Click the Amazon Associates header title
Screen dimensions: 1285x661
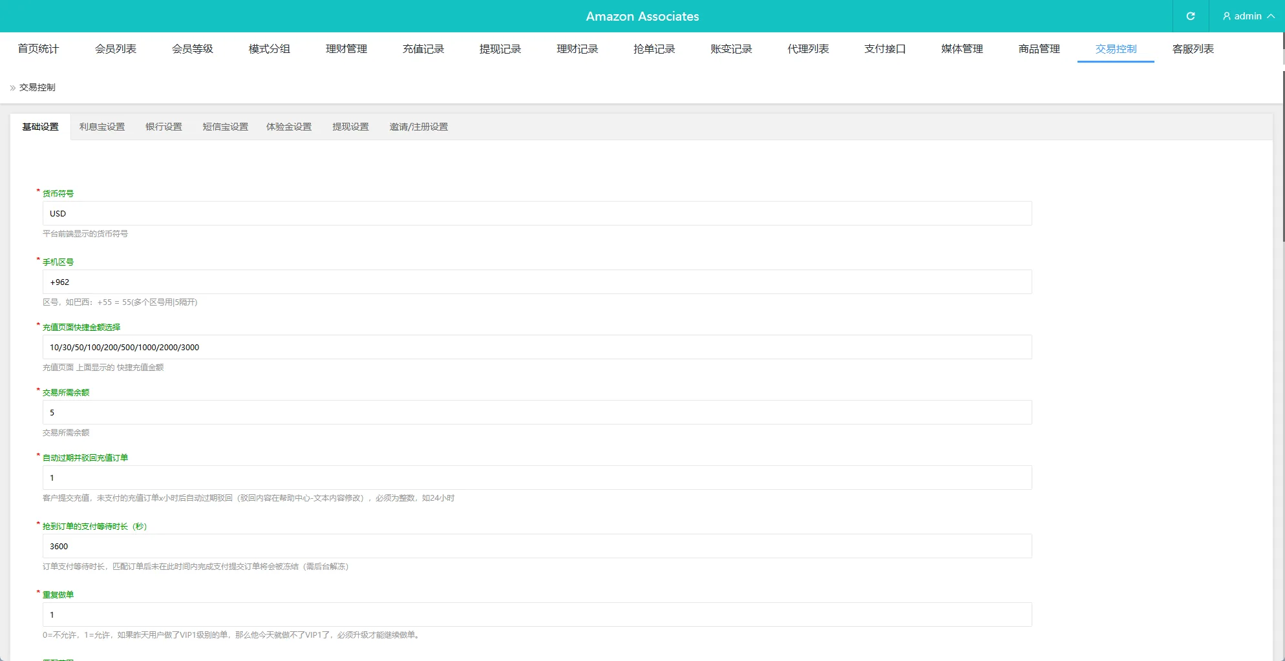[x=642, y=16]
